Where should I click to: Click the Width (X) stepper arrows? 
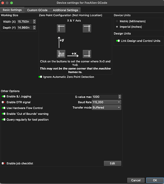click(34, 22)
